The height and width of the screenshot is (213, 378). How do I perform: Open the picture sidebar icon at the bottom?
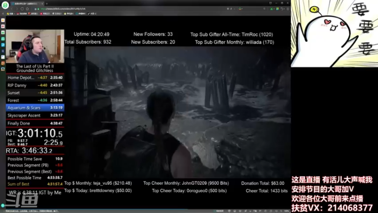[3, 69]
